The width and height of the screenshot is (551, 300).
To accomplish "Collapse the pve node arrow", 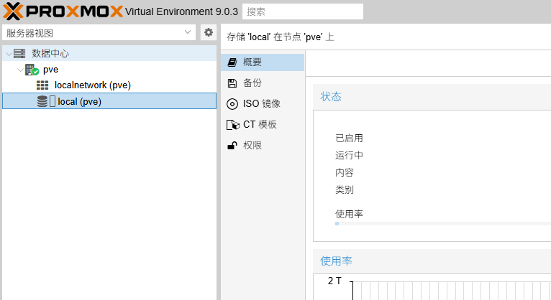I will click(x=19, y=70).
